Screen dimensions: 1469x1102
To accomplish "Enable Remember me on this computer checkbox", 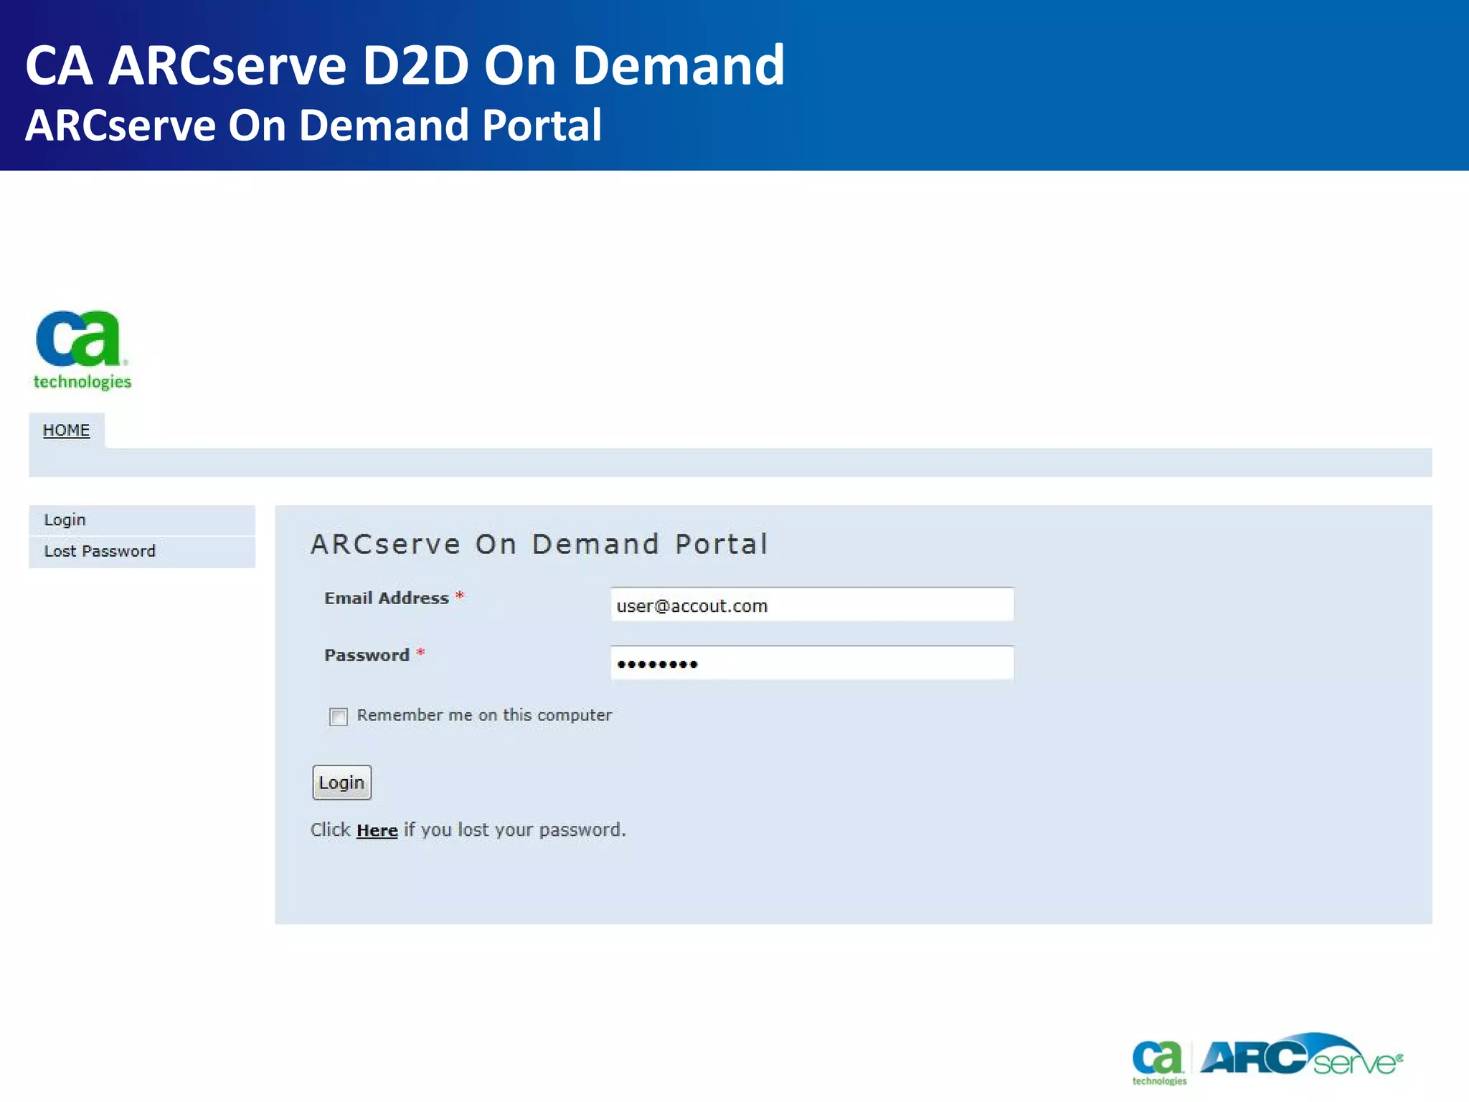I will coord(339,716).
